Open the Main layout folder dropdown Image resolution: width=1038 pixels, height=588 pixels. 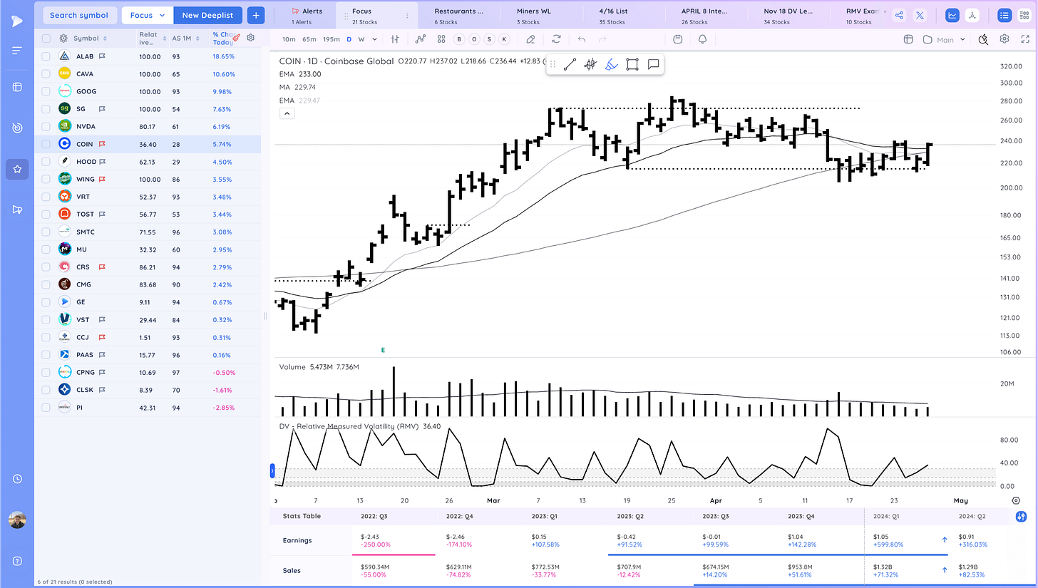(x=945, y=39)
